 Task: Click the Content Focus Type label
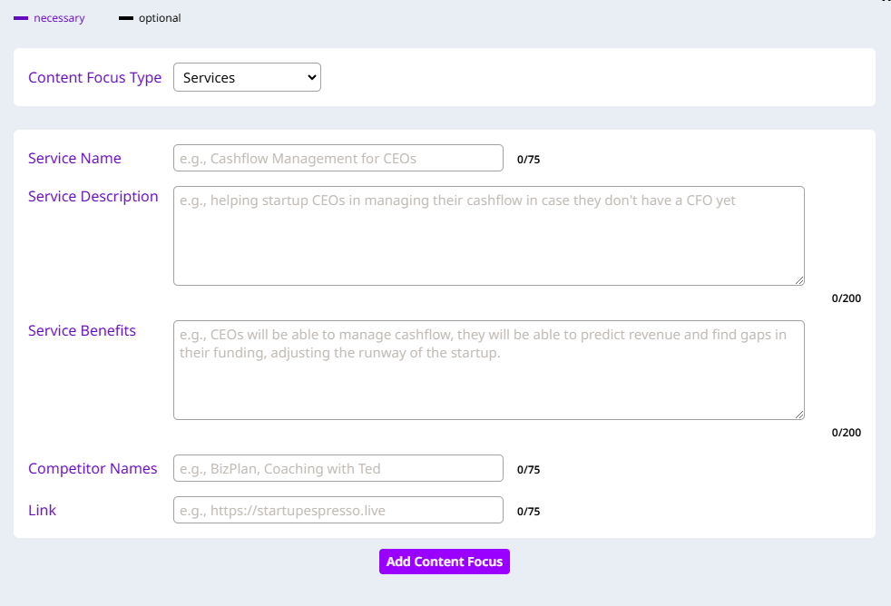pyautogui.click(x=94, y=78)
